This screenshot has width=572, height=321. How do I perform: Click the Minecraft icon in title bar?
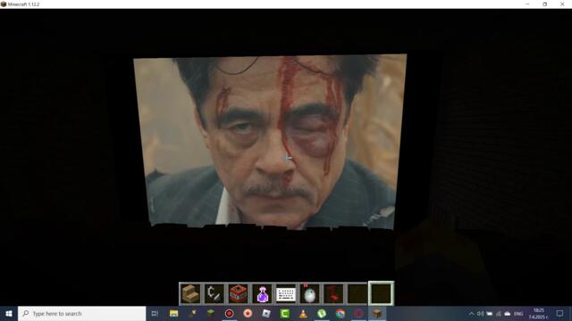4,4
